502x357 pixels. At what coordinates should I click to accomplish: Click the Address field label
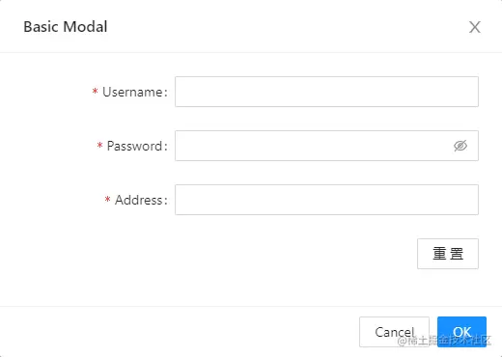tap(141, 200)
